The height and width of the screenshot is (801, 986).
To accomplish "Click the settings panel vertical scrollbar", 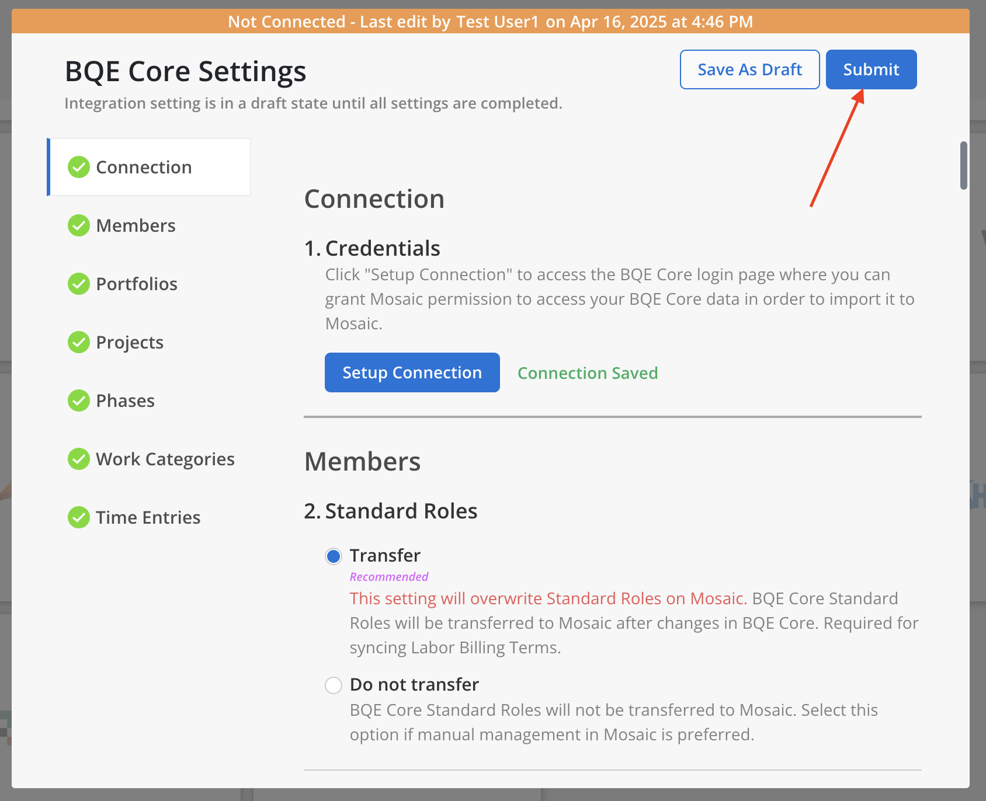I will [964, 165].
